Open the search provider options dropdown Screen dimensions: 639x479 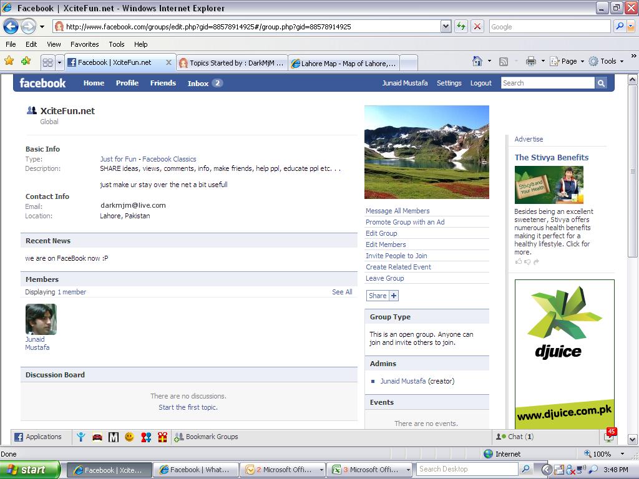tap(631, 27)
